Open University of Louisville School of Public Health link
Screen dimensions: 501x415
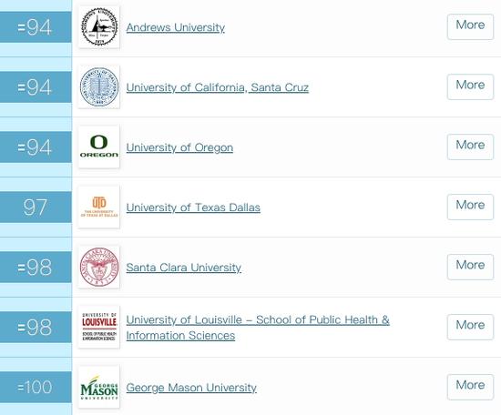pos(258,328)
